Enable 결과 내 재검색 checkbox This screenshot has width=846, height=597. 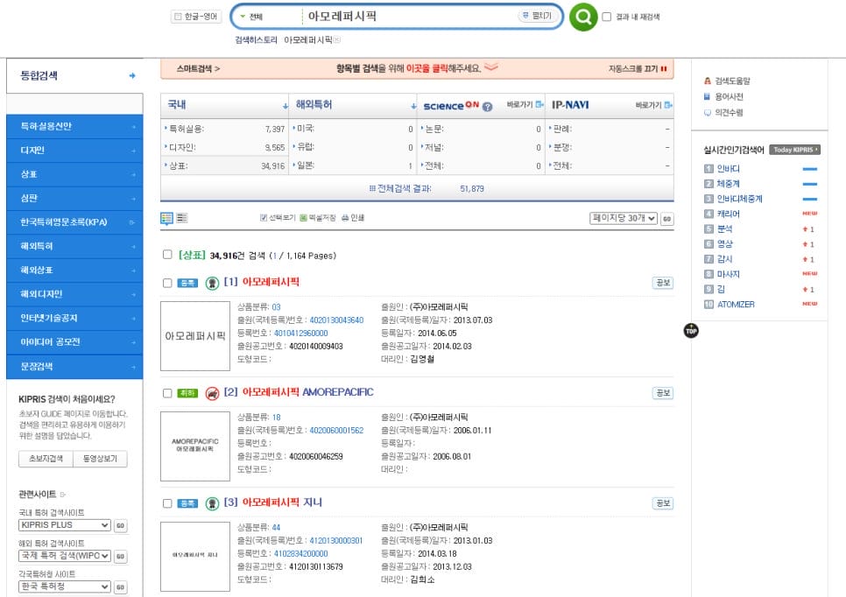coord(606,17)
